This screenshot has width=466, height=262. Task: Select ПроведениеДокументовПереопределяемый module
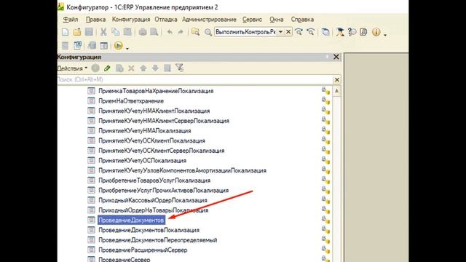tap(158, 240)
